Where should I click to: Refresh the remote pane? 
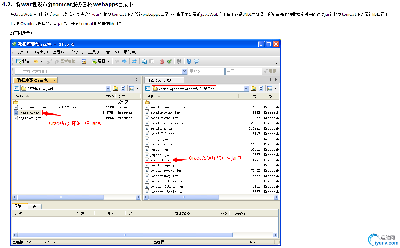261,88
